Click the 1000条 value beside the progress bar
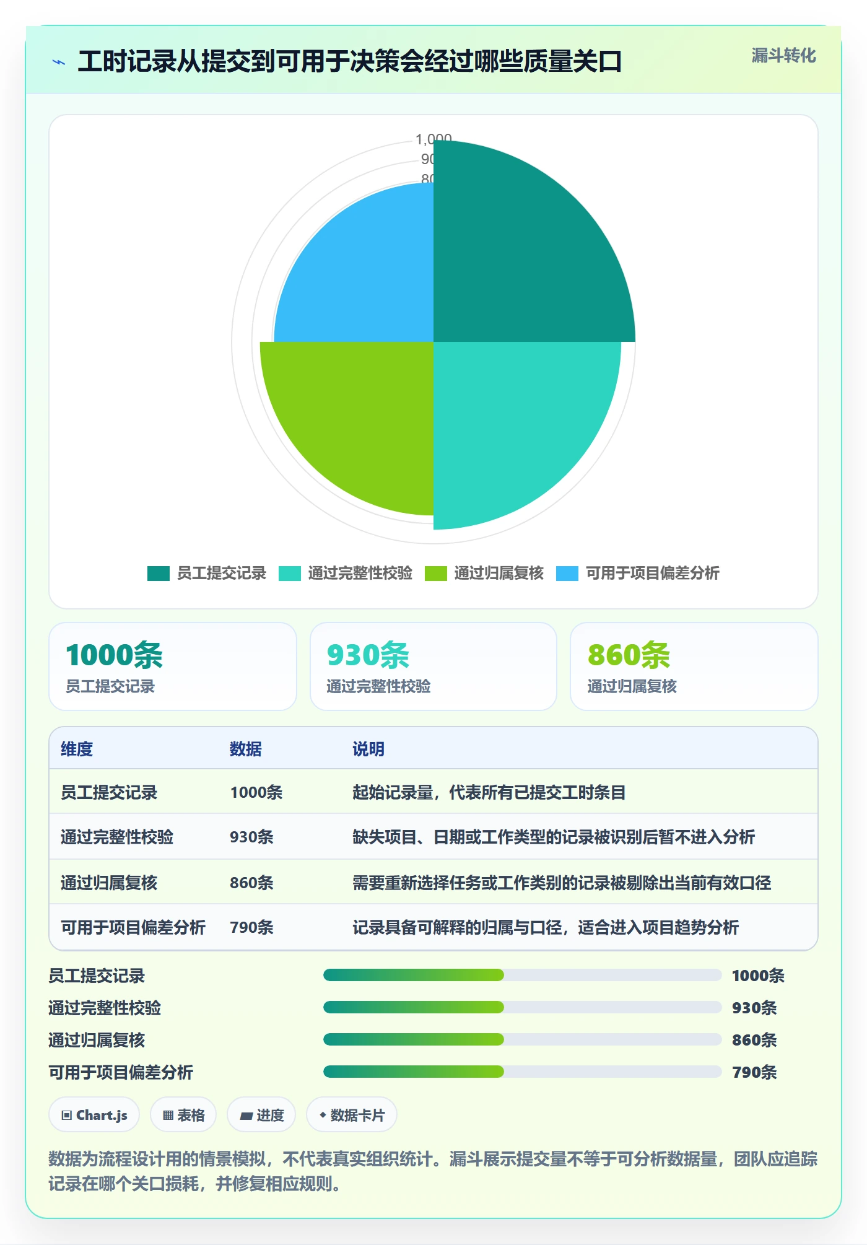 click(758, 976)
